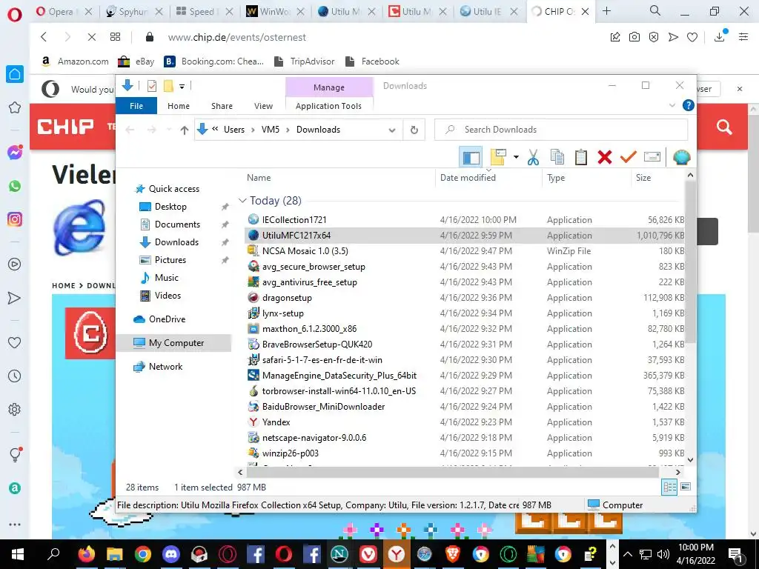Switch to large icons view in status bar
Viewport: 759px width, 569px height.
pyautogui.click(x=686, y=488)
